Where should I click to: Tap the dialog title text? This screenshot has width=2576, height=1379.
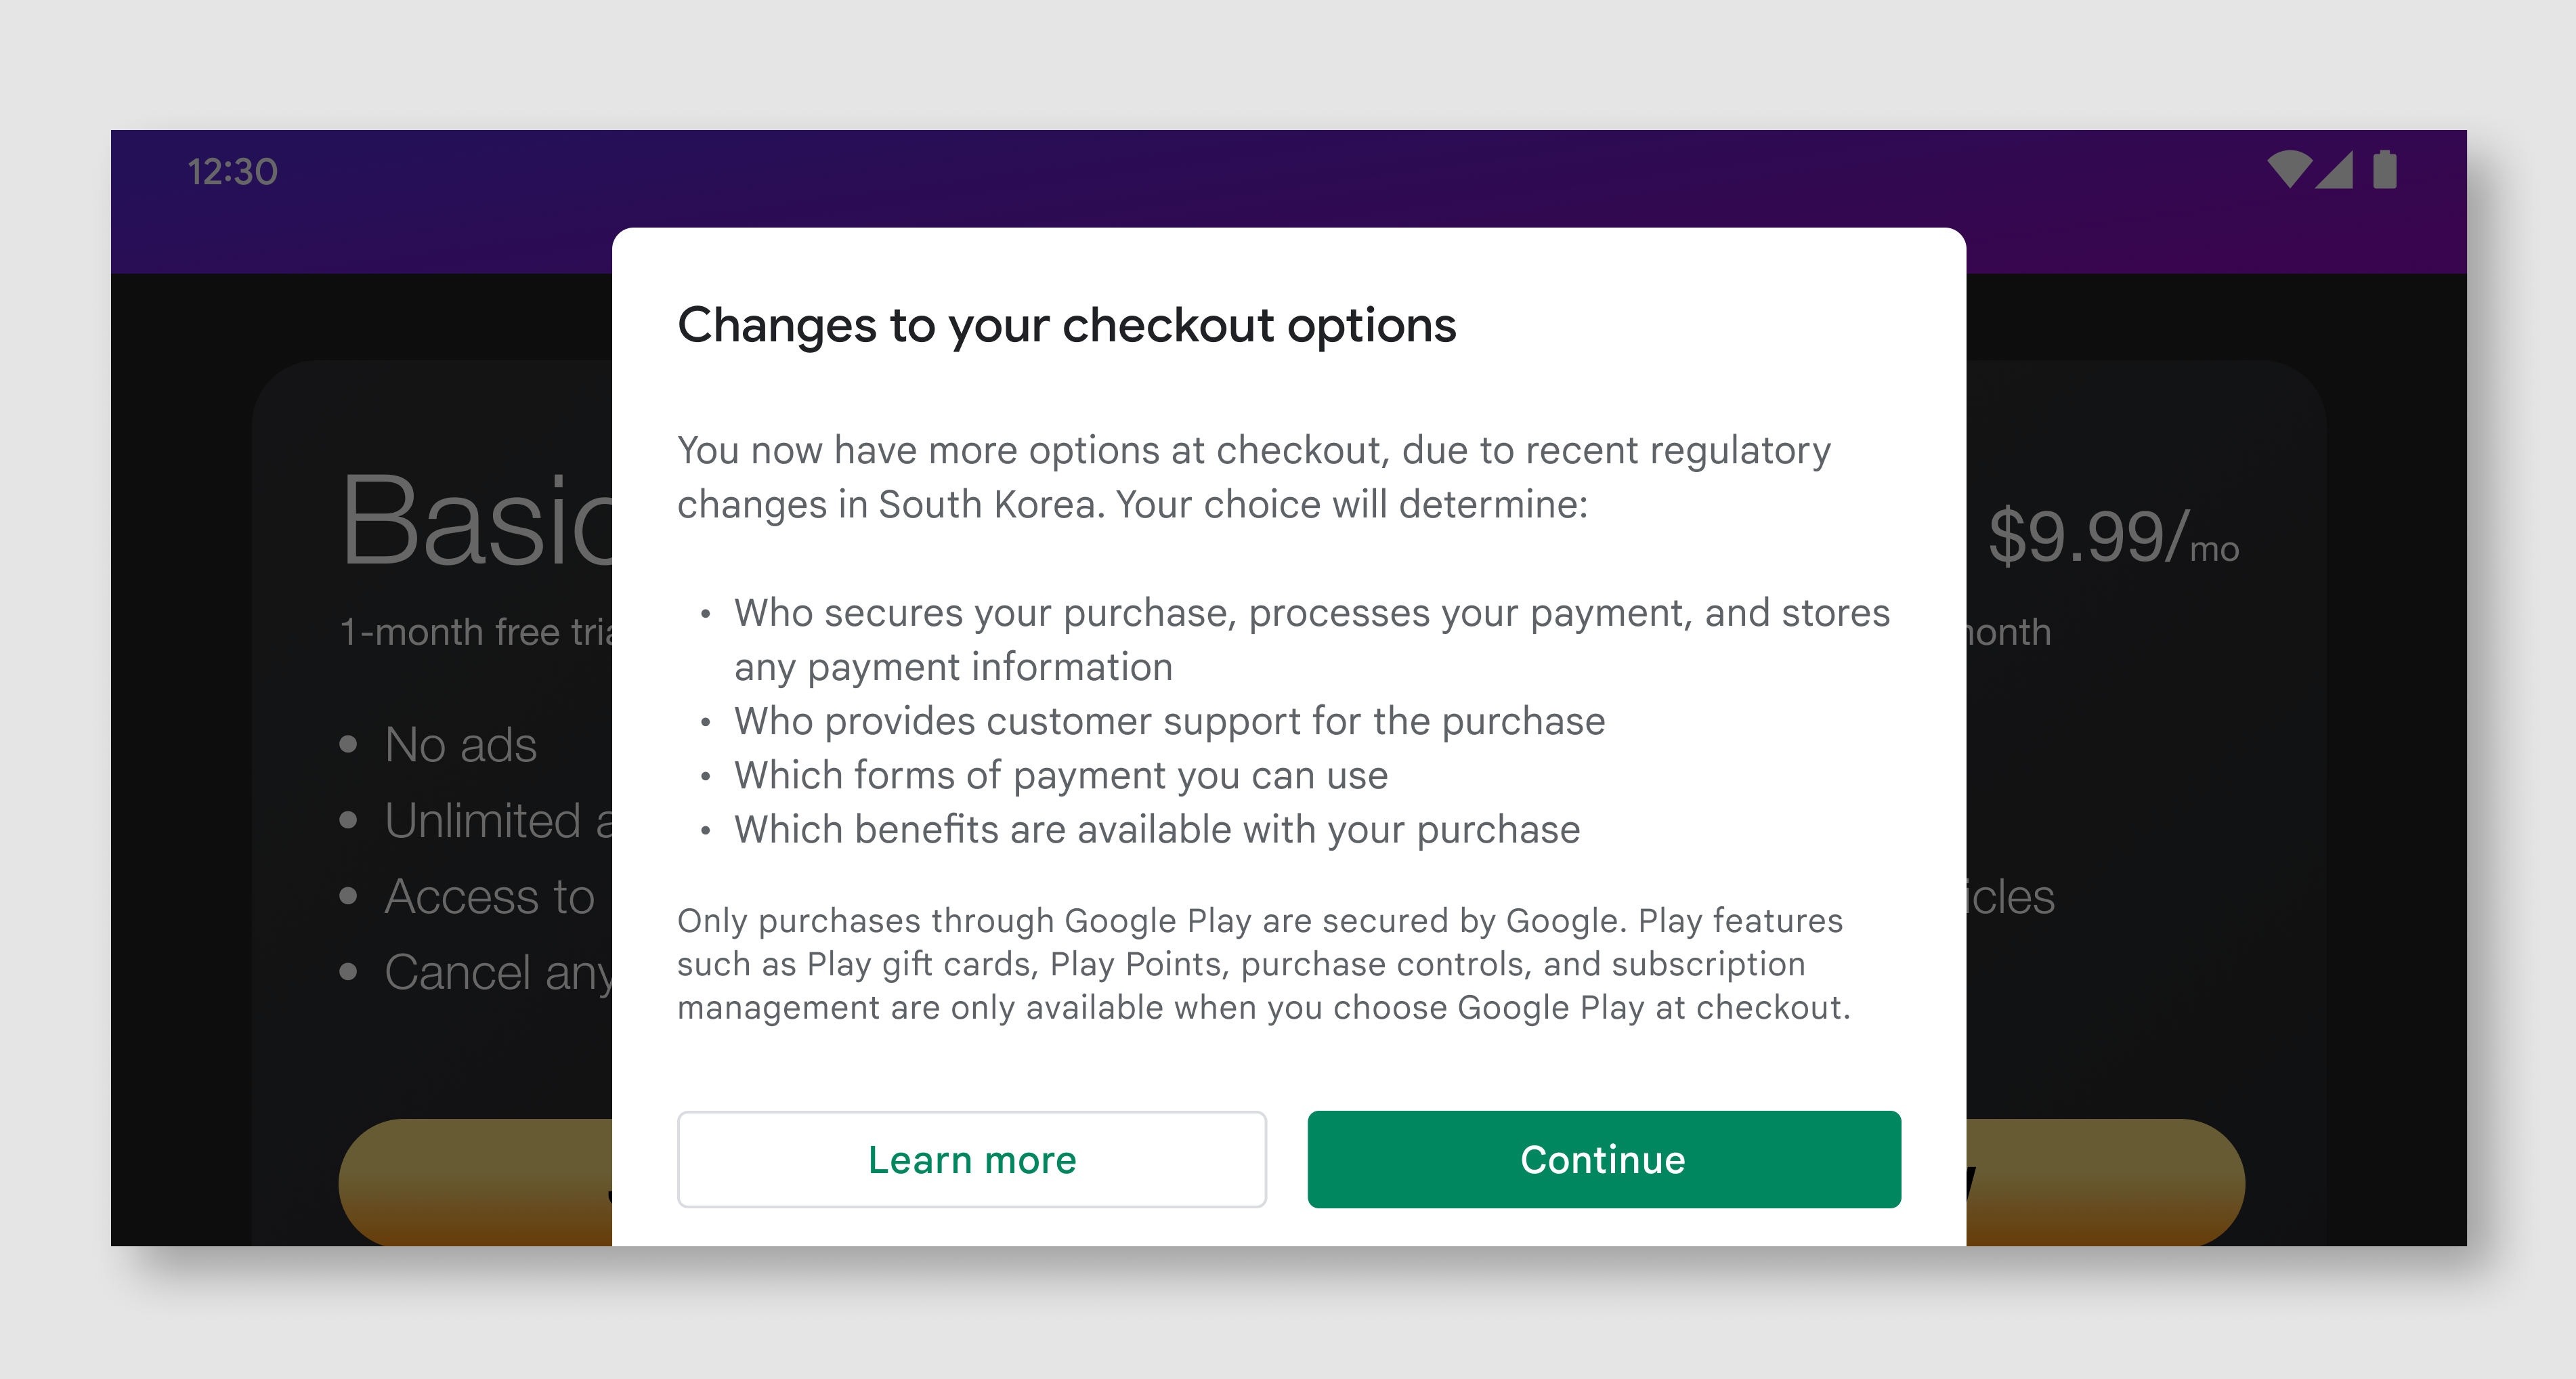point(1068,324)
